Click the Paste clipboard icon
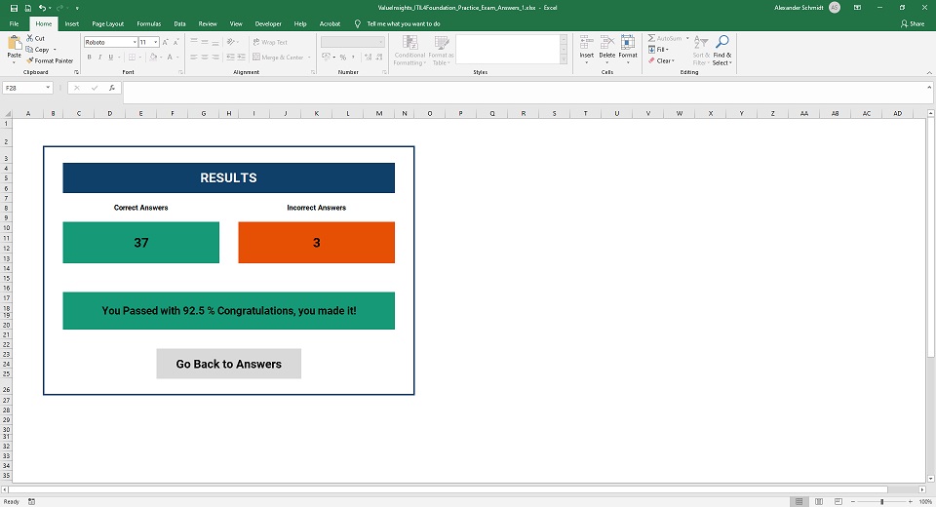This screenshot has height=507, width=936. pyautogui.click(x=14, y=43)
